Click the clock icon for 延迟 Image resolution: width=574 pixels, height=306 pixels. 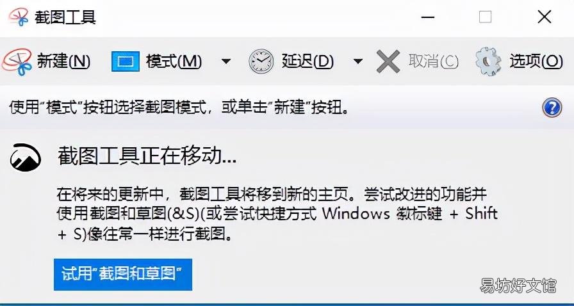(x=261, y=61)
